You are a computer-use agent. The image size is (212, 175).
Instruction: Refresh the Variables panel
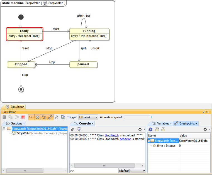[x=150, y=129]
